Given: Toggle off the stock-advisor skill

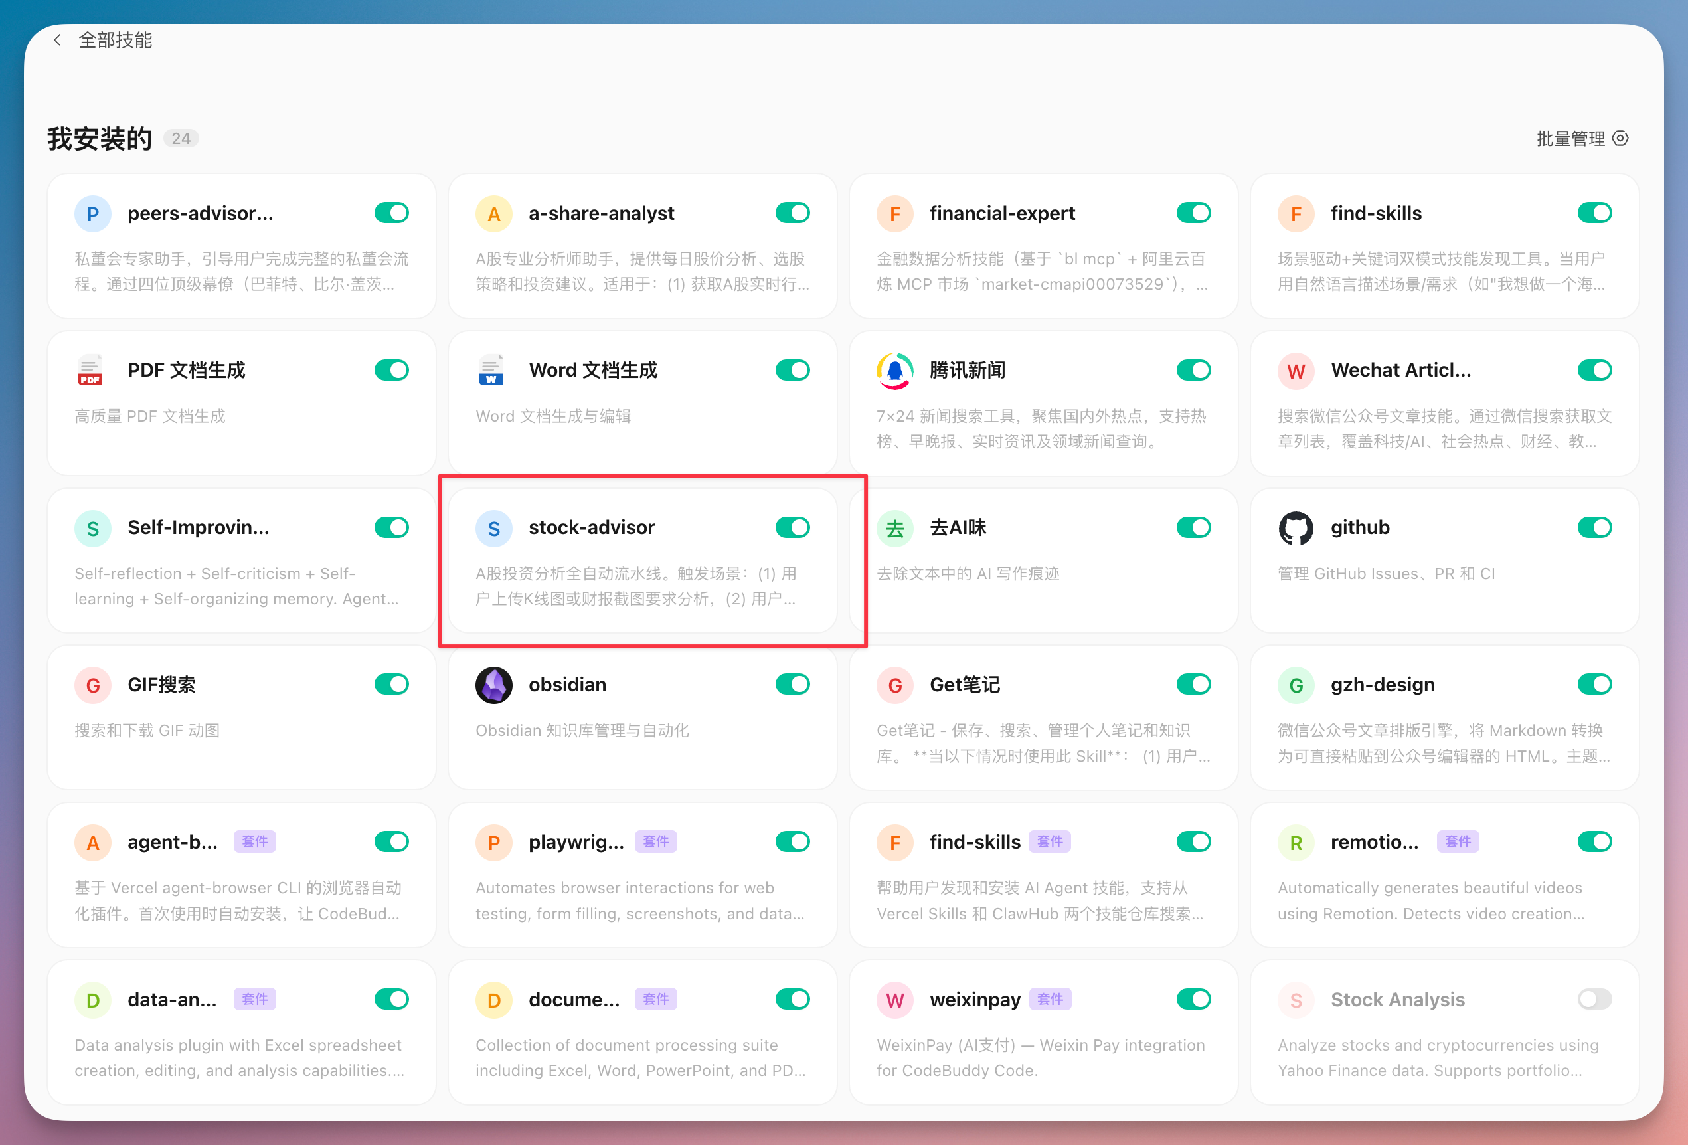Looking at the screenshot, I should click(x=792, y=527).
